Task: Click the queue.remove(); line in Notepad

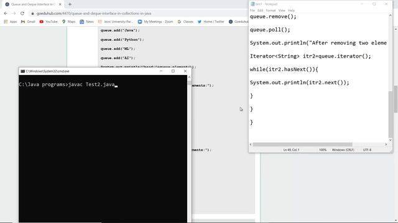Action: click(x=273, y=17)
